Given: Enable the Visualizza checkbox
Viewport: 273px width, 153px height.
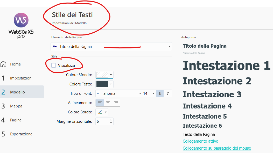Looking at the screenshot, I should (x=54, y=65).
